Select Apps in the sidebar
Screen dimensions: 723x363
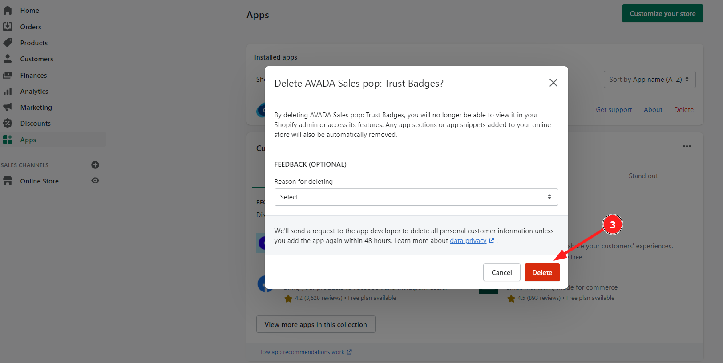click(x=28, y=140)
